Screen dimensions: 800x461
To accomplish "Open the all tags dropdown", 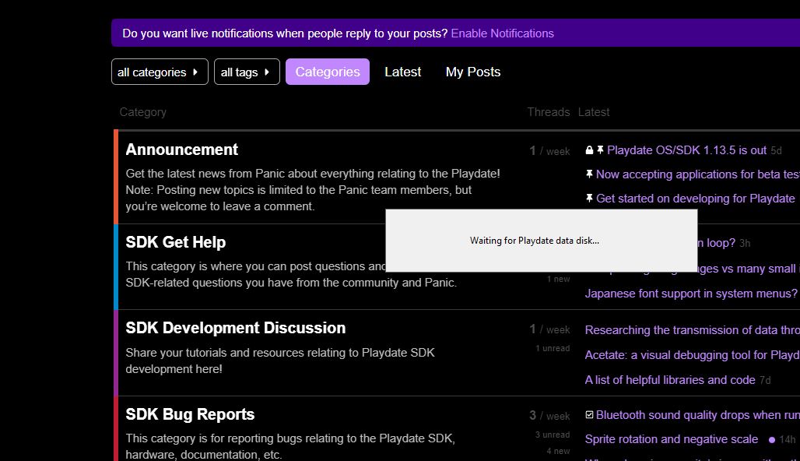I will tap(247, 72).
